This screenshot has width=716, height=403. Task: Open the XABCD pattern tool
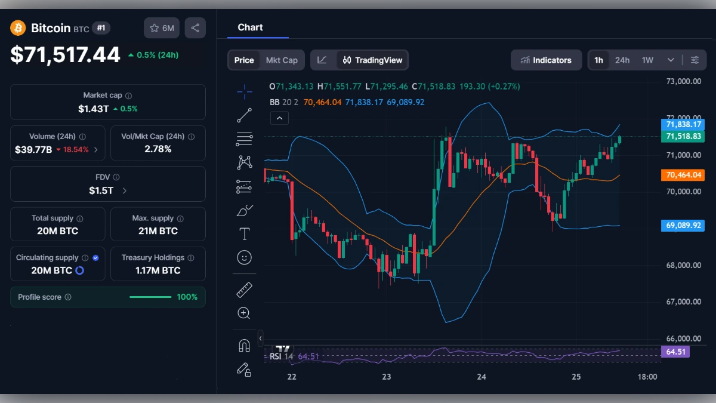pos(245,162)
